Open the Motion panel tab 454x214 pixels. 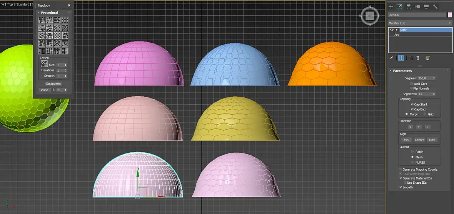[x=417, y=7]
